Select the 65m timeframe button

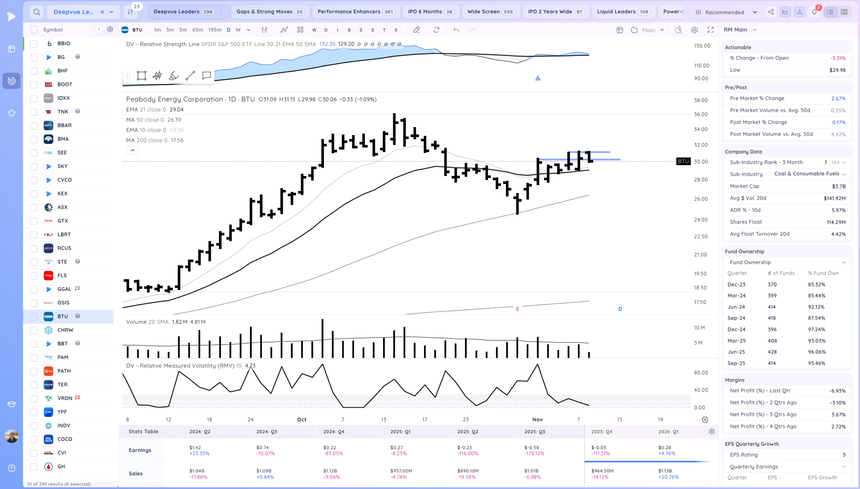click(x=198, y=30)
